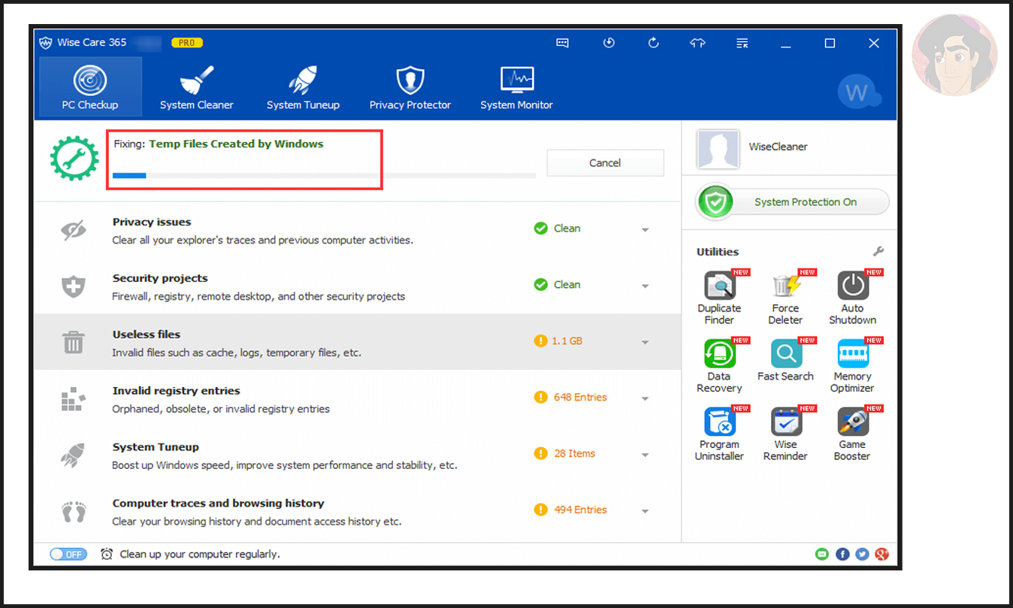Click the rocket icon in System Tuneup row
The height and width of the screenshot is (608, 1013).
coord(73,455)
